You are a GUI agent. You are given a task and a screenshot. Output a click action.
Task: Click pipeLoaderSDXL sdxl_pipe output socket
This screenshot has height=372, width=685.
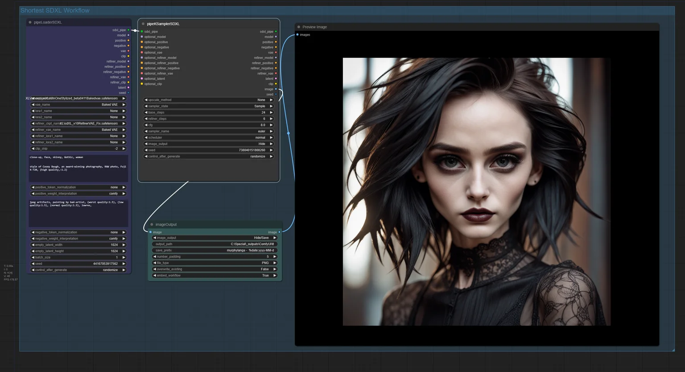click(x=128, y=30)
